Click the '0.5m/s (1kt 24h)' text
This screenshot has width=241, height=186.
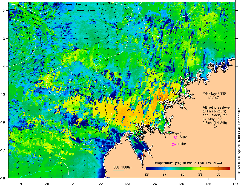pyautogui.click(x=215, y=123)
